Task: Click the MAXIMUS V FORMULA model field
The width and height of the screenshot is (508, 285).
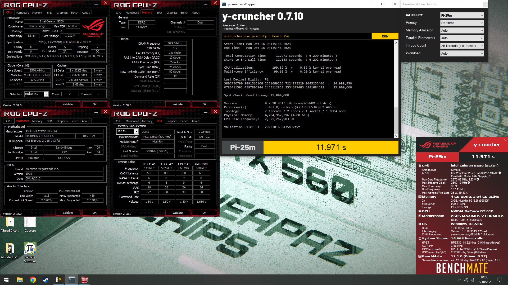Action: 50,136
